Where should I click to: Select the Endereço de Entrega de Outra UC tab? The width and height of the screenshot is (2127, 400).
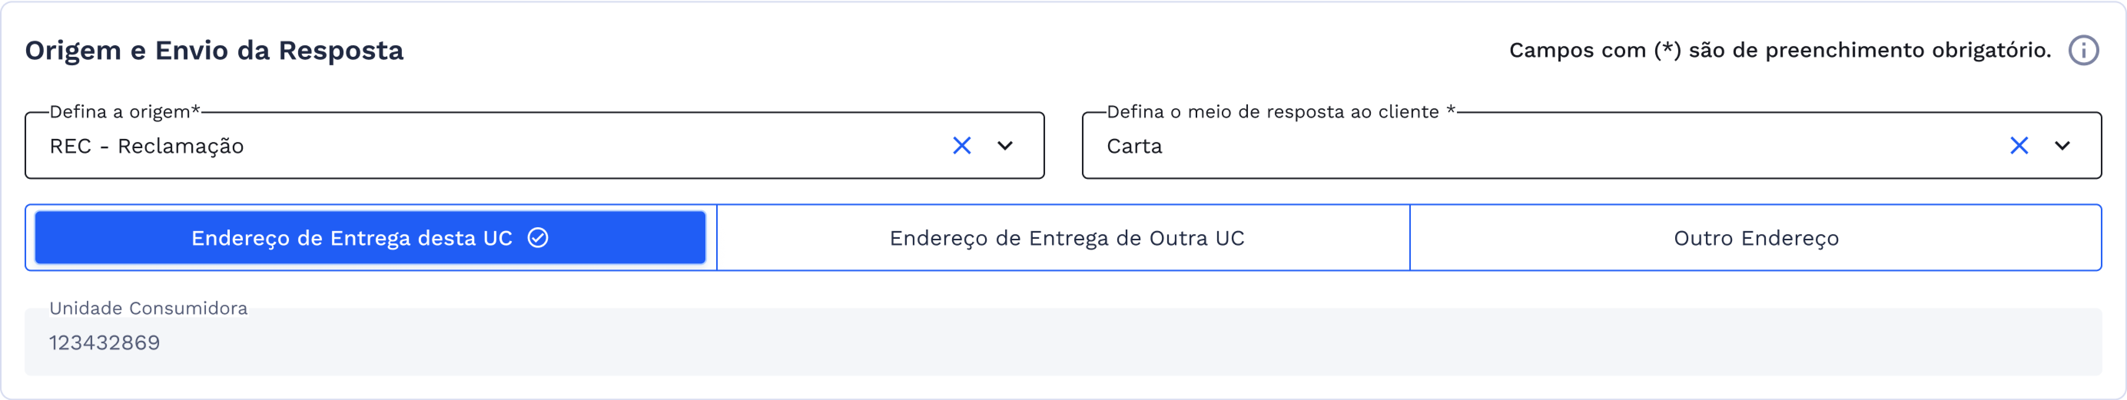click(x=1065, y=238)
